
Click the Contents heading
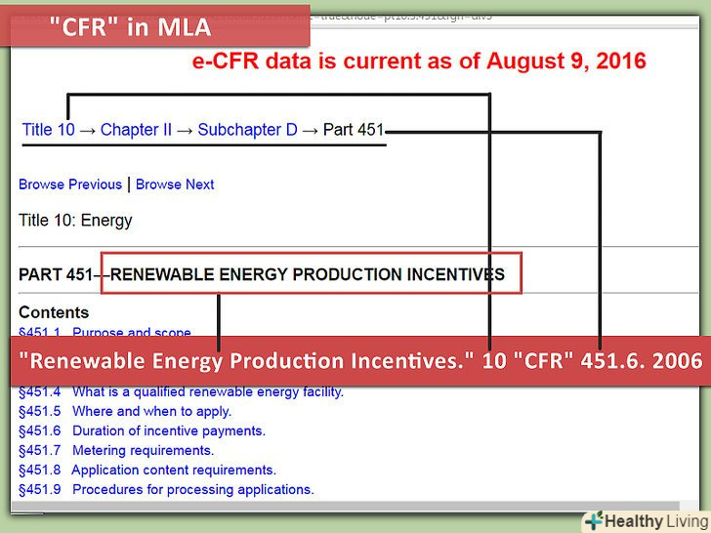tap(54, 312)
